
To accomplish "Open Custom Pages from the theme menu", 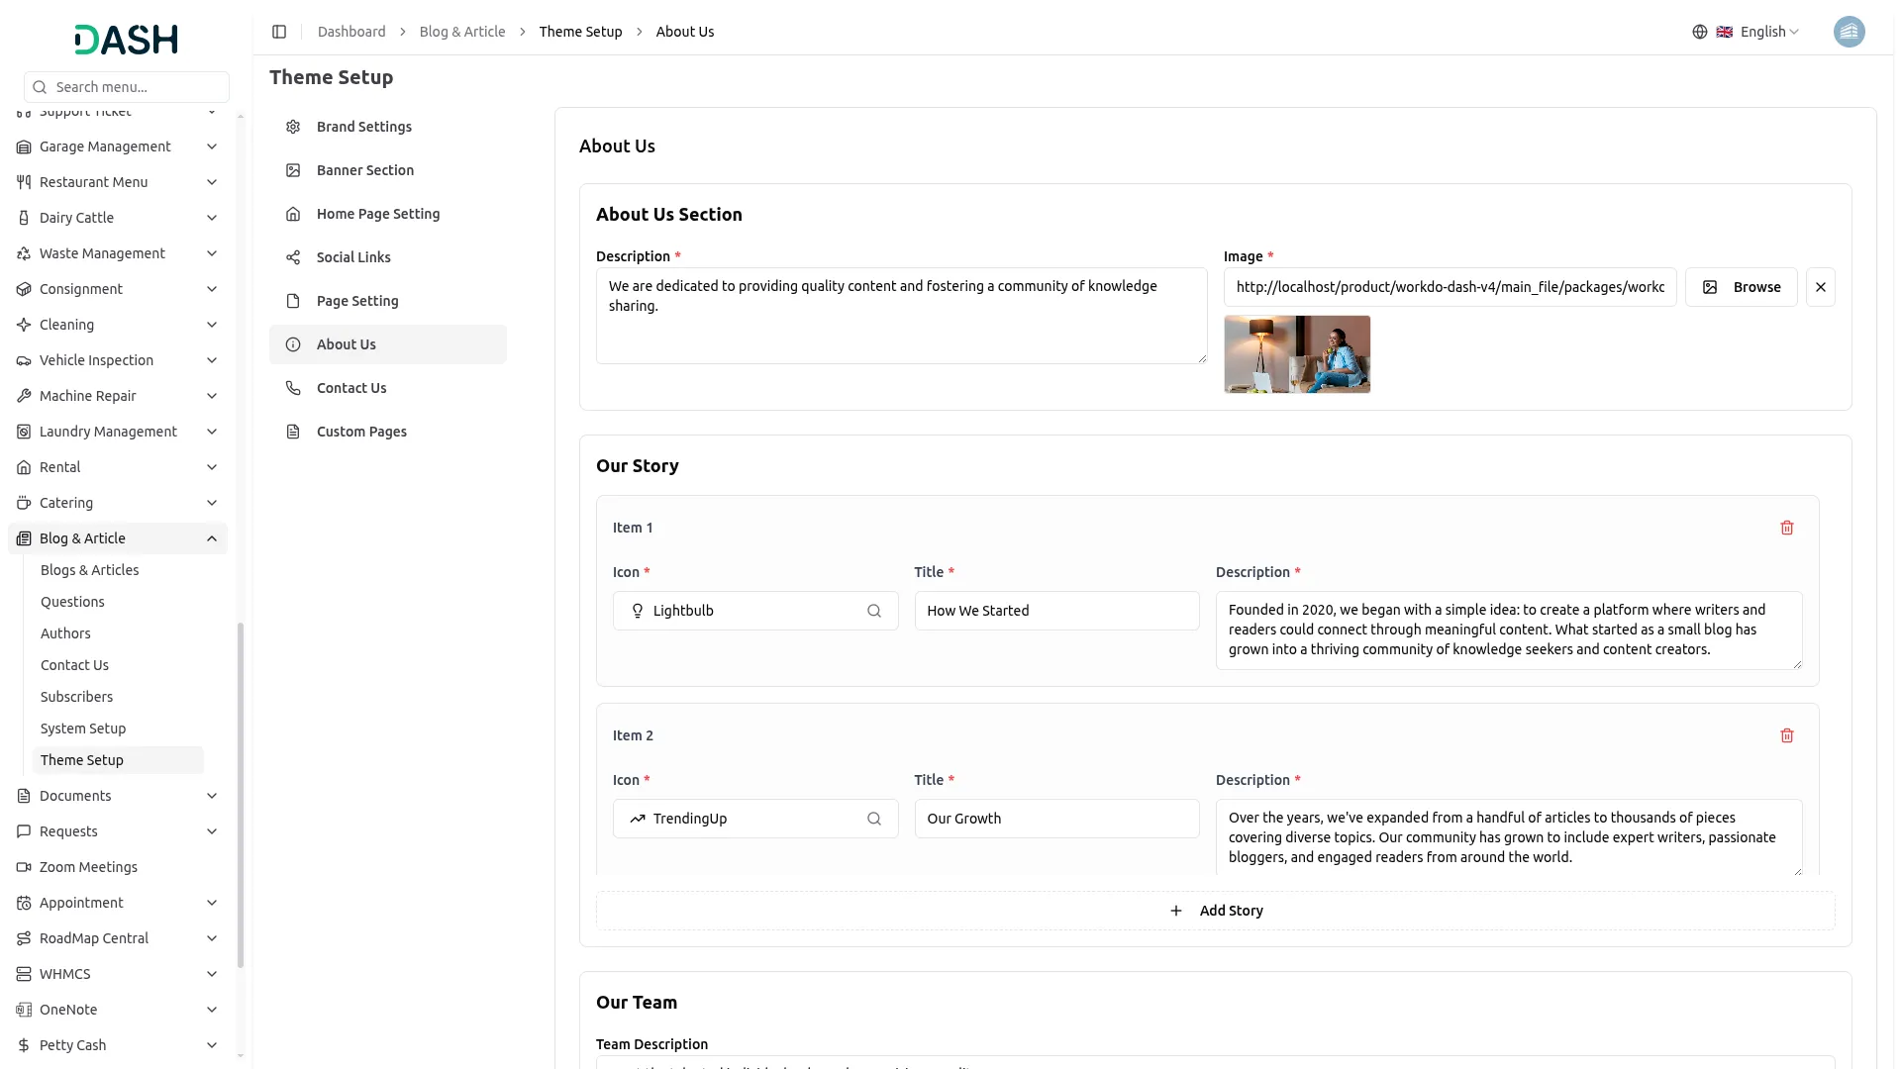I will click(360, 432).
